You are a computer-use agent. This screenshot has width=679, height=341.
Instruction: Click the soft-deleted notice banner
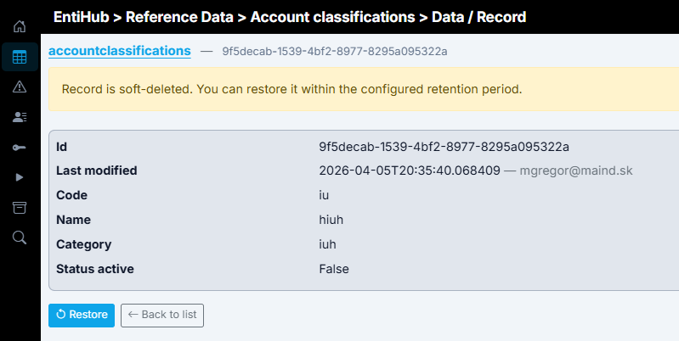point(364,89)
